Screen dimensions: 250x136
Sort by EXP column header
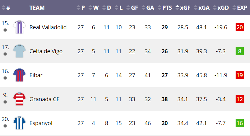240,7
